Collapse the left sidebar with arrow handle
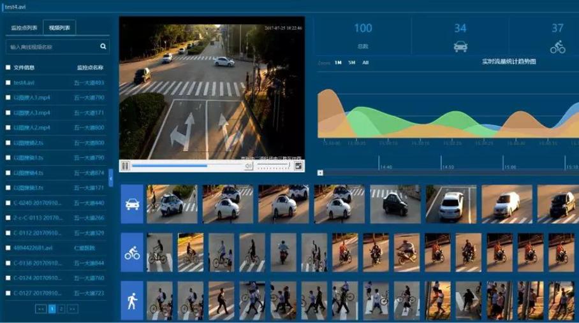This screenshot has width=579, height=323. [111, 179]
